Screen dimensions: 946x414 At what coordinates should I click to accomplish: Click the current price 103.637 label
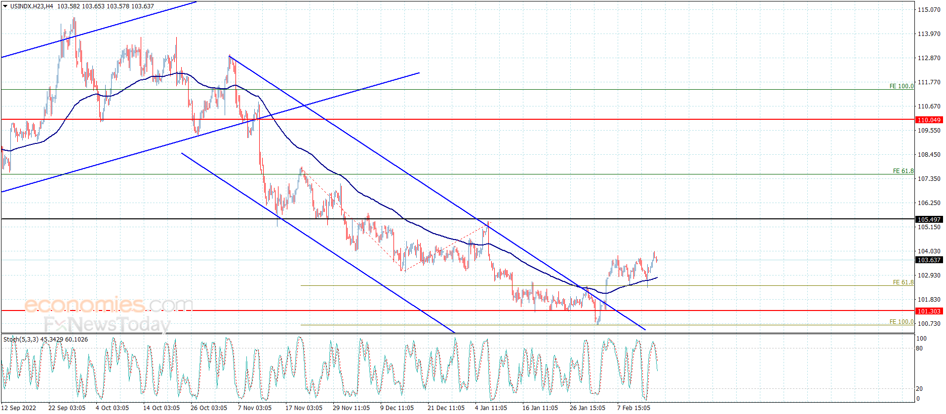pyautogui.click(x=929, y=260)
